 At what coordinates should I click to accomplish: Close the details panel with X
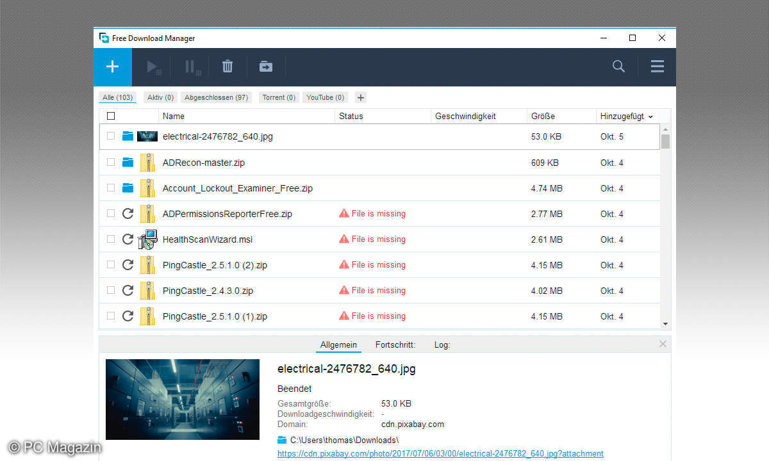tap(663, 344)
